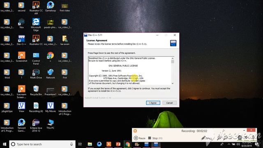Minimize the recording panel
Screen dimensions: 263x148
tap(244, 130)
